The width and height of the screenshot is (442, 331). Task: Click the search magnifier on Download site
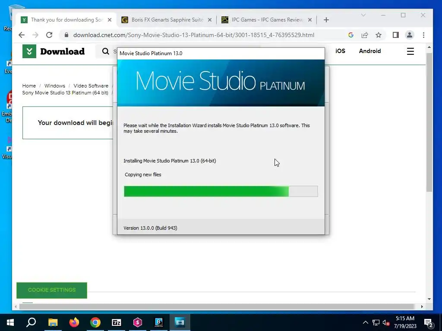[106, 51]
